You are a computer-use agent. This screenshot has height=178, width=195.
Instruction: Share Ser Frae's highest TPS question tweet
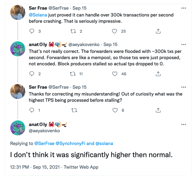158,110
